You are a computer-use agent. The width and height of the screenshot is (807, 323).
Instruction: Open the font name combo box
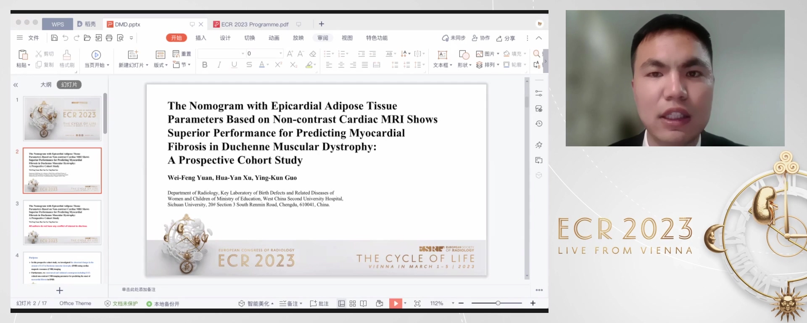tap(222, 53)
